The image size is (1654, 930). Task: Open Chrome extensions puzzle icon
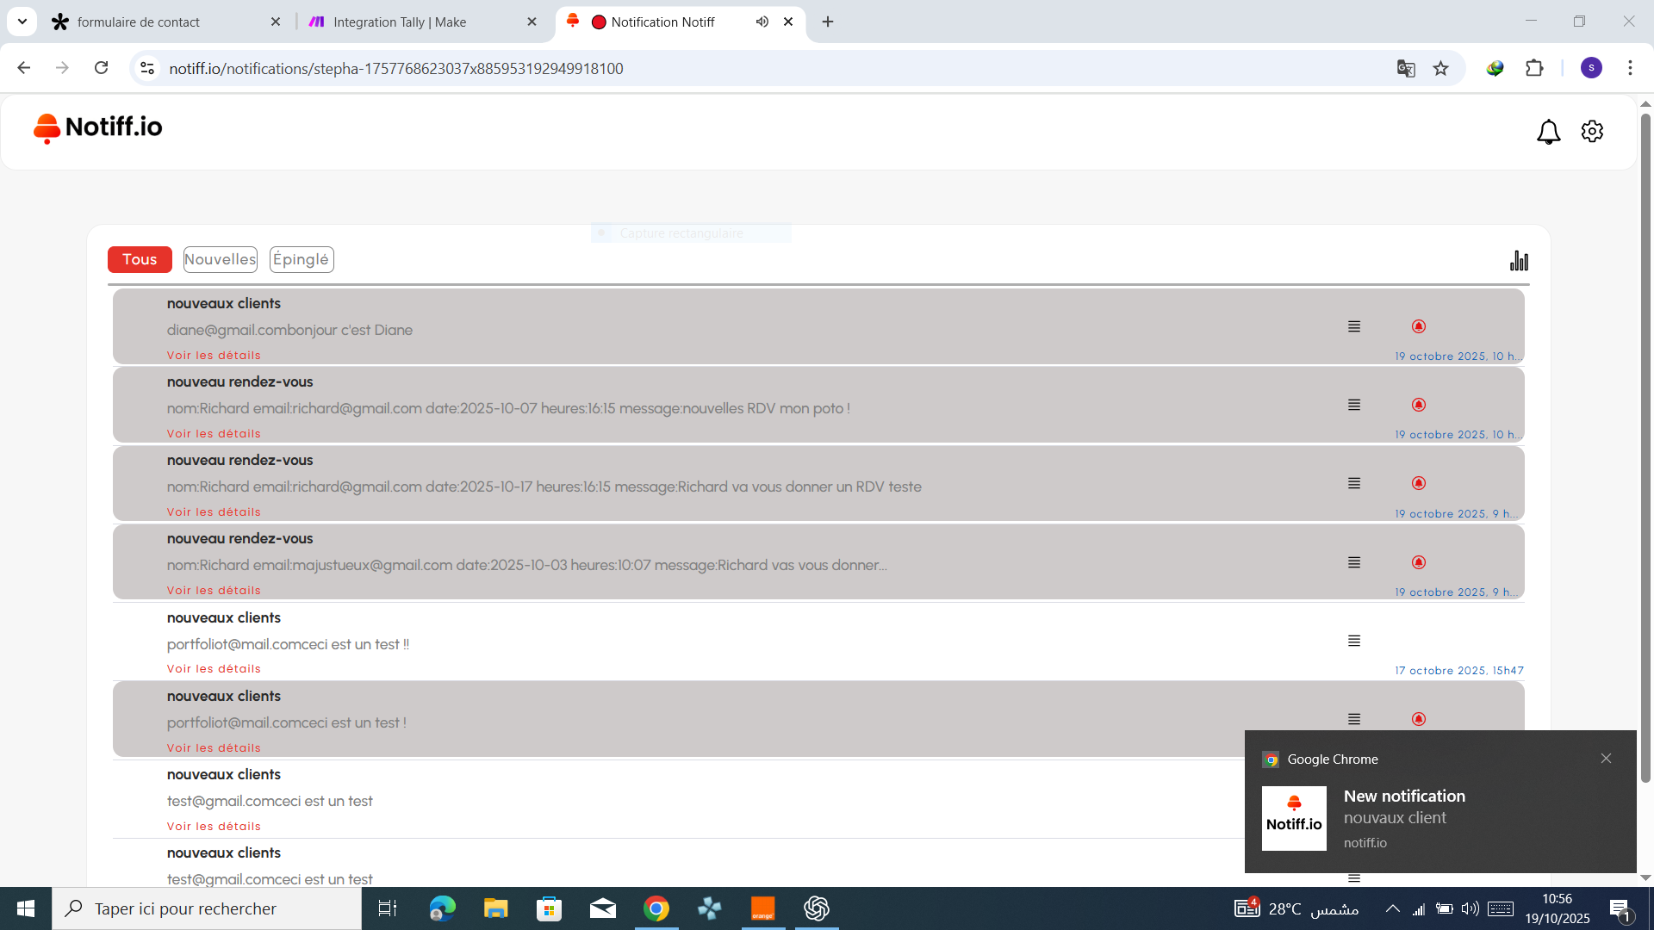pyautogui.click(x=1534, y=69)
